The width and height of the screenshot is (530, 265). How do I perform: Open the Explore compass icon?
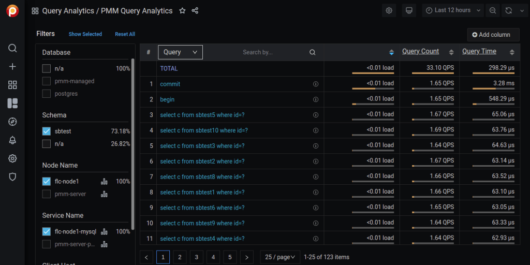[x=12, y=122]
